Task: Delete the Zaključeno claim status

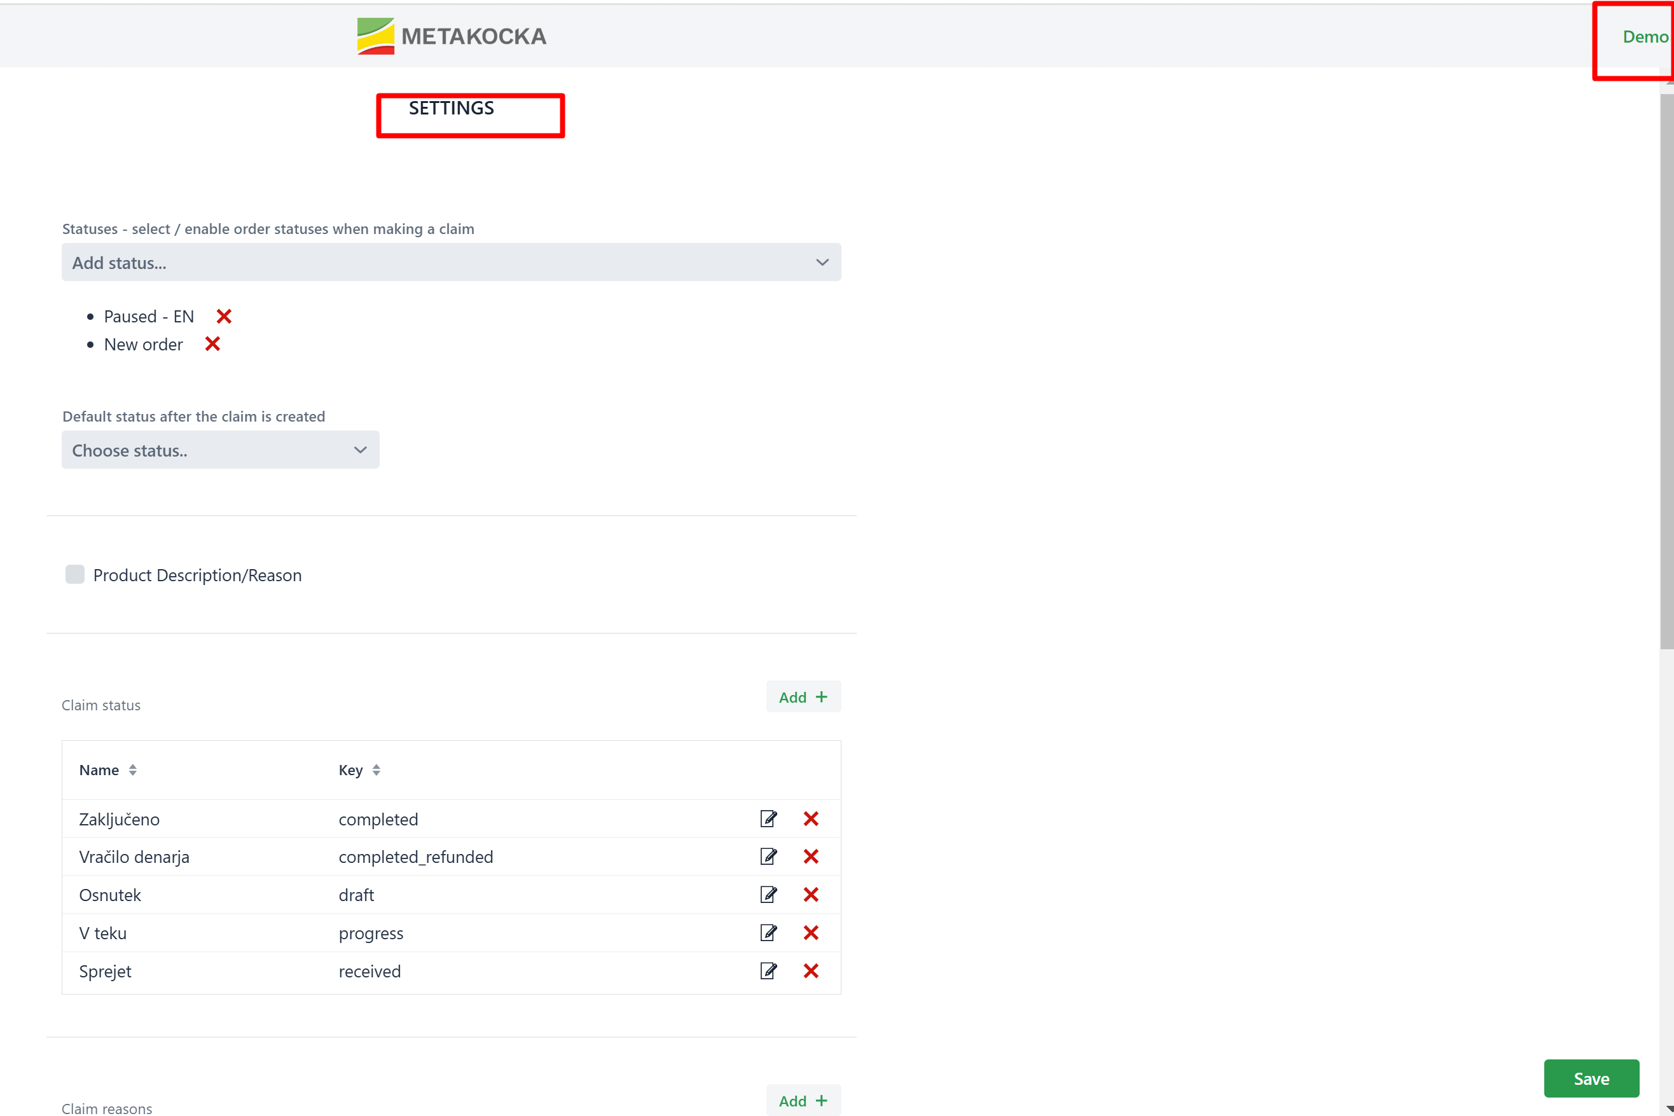Action: click(811, 818)
